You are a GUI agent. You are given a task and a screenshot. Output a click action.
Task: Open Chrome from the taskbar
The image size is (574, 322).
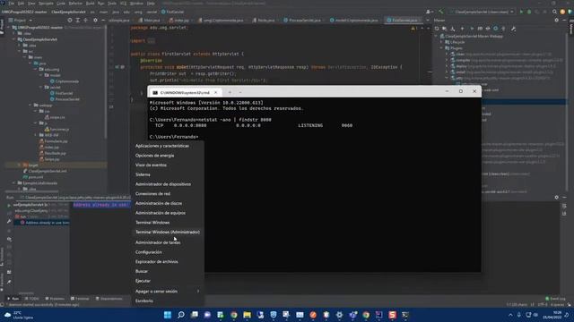[x=234, y=315]
